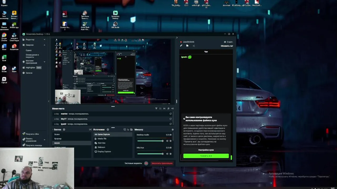337x189 pixels.
Task: Open mixer settings gear icon
Action: coord(173,130)
